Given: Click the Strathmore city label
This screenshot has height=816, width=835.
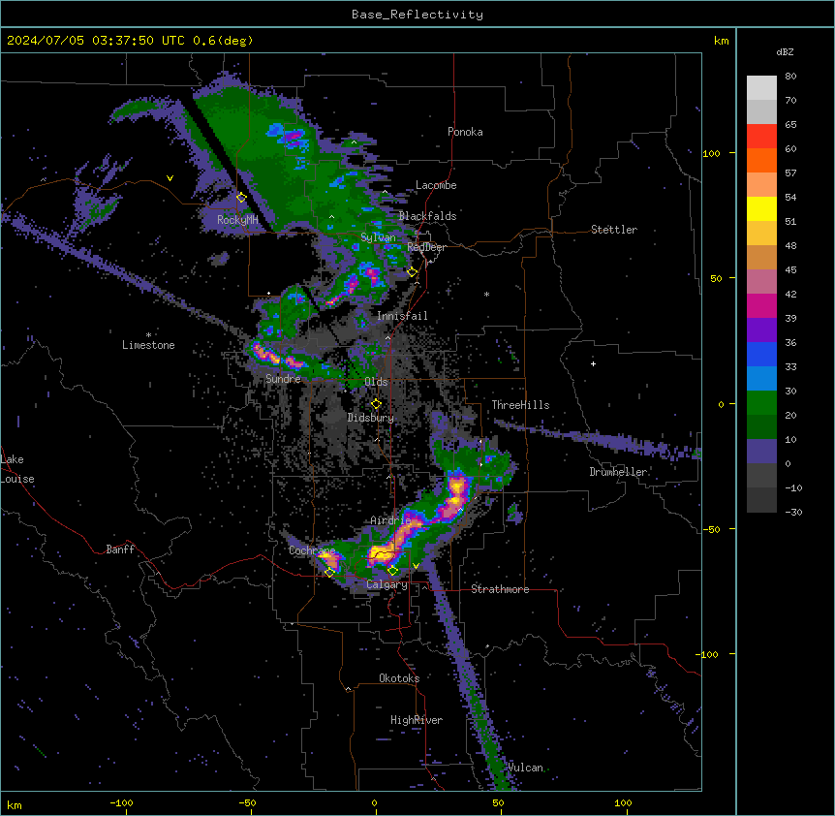Looking at the screenshot, I should point(500,589).
